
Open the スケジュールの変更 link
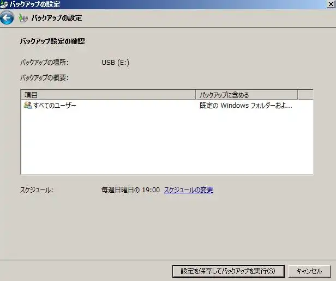189,190
